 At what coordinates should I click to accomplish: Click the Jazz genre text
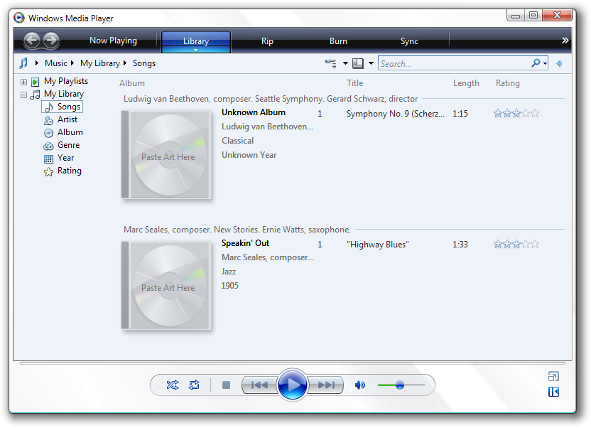pyautogui.click(x=229, y=272)
